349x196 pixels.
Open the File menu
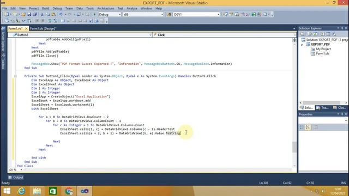coord(4,9)
